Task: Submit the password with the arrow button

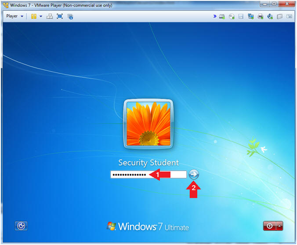Action: tap(194, 174)
